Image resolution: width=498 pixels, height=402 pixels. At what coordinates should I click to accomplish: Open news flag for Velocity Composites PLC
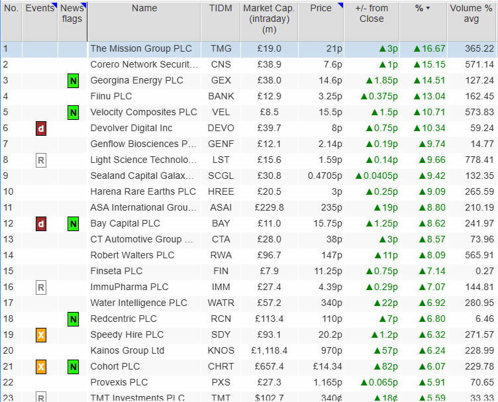pyautogui.click(x=73, y=113)
